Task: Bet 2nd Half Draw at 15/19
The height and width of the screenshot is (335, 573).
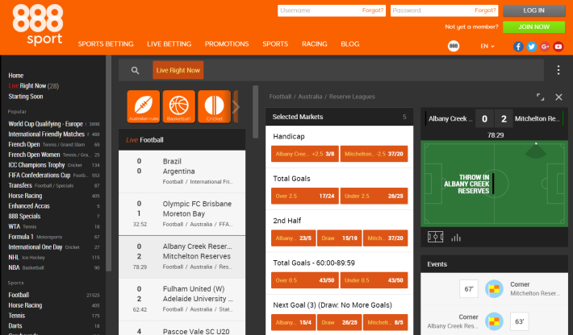Action: tap(340, 238)
